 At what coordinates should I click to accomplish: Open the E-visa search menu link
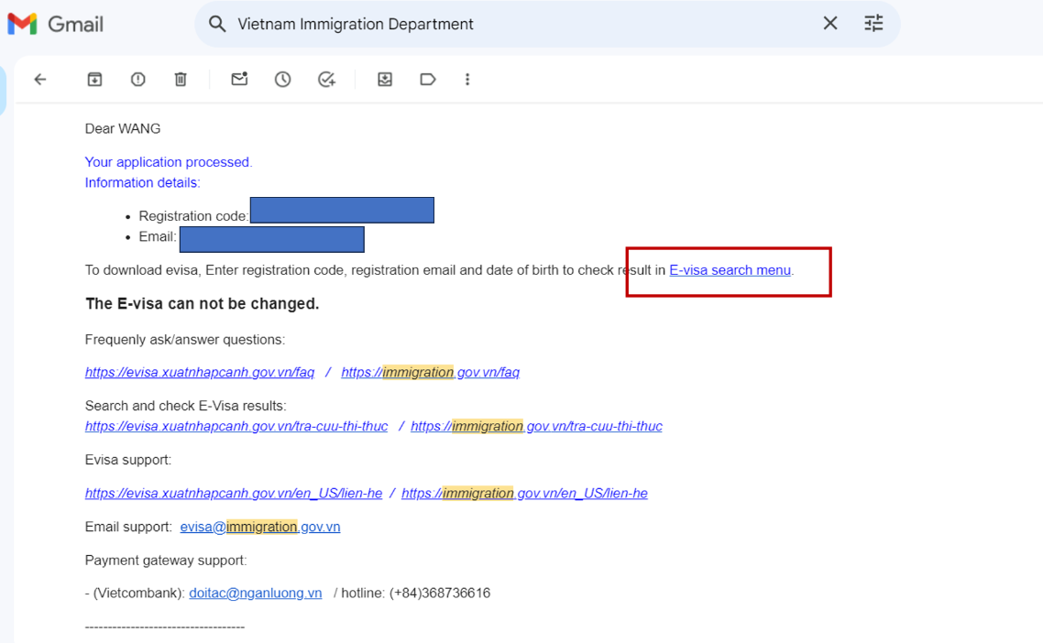point(730,270)
